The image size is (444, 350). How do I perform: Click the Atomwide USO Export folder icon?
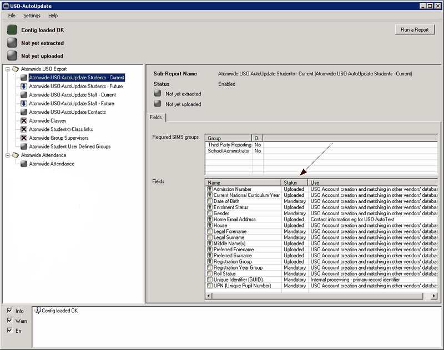click(16, 69)
